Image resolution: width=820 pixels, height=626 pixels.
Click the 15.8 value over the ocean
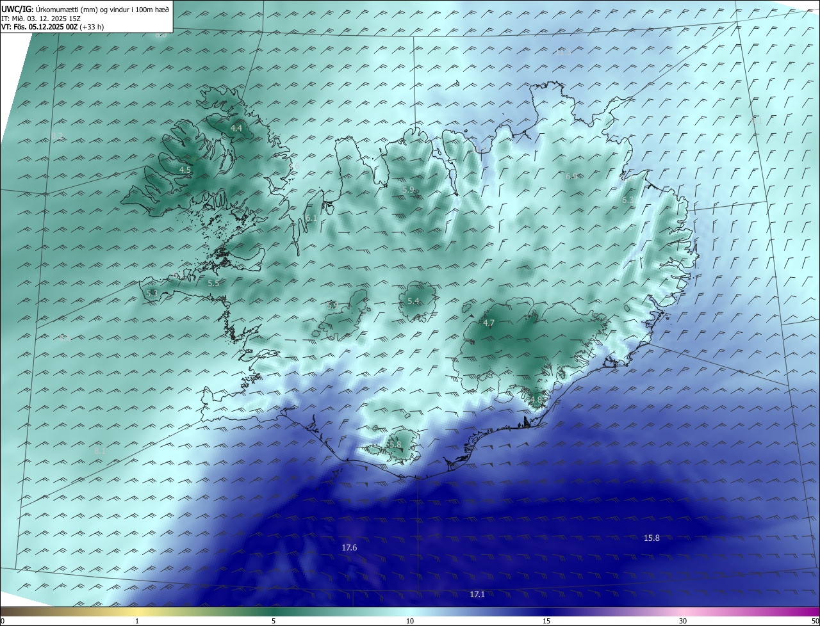coord(652,538)
